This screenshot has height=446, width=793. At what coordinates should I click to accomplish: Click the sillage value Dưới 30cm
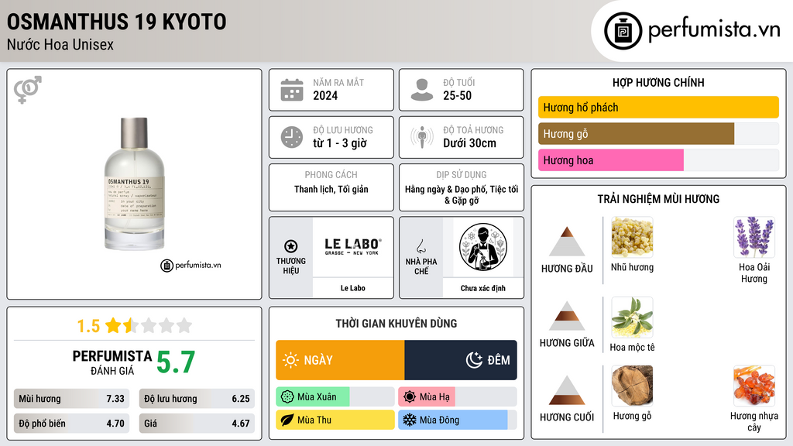pos(469,143)
